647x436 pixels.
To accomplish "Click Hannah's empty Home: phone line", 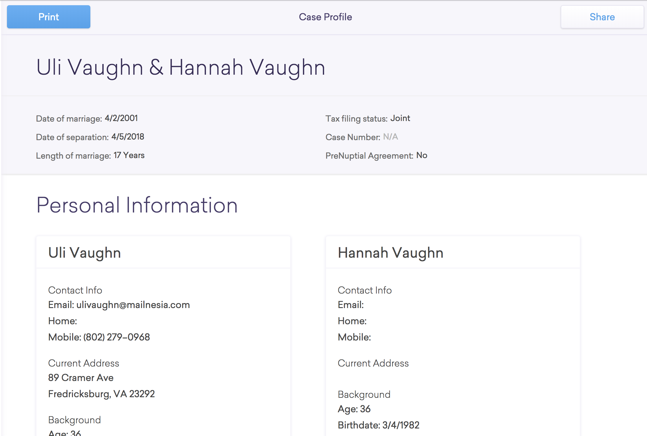I will [352, 321].
